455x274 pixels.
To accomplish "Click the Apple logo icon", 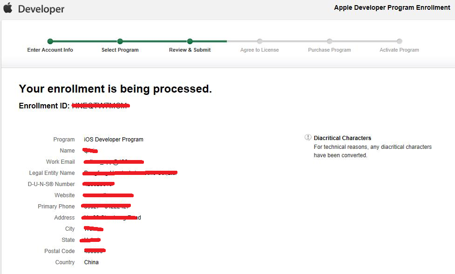I will (x=8, y=8).
